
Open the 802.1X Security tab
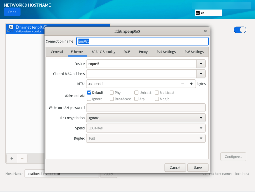pyautogui.click(x=103, y=52)
